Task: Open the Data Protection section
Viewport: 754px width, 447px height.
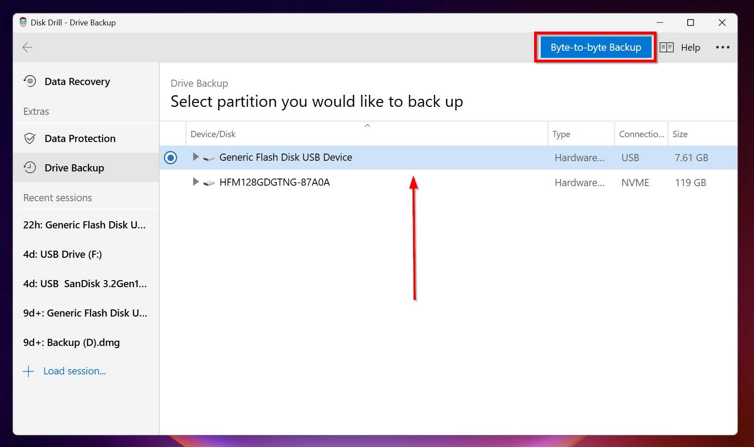Action: pyautogui.click(x=86, y=138)
